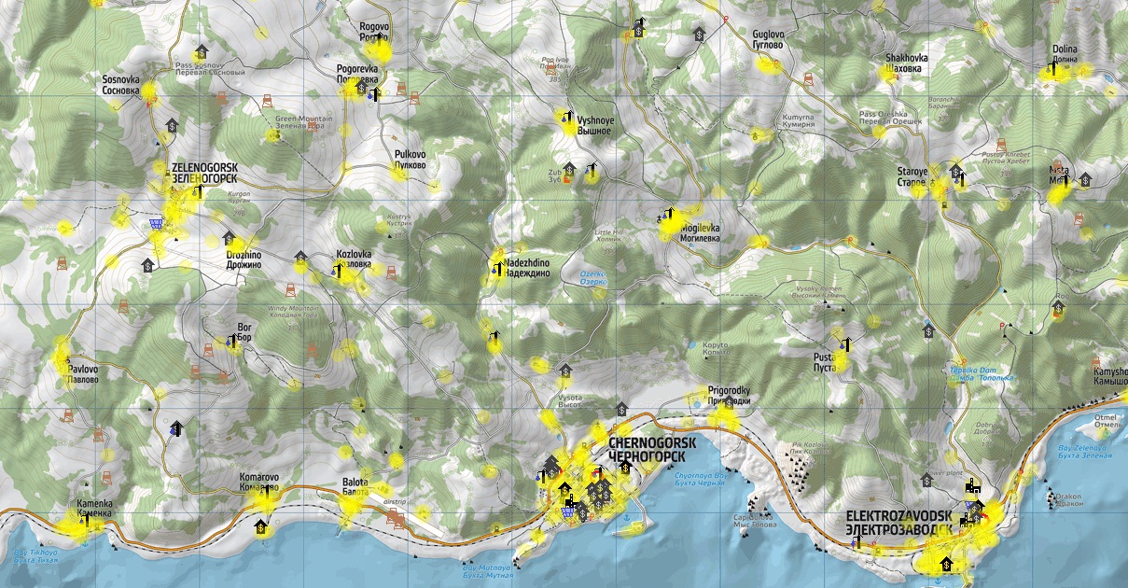Click the water pump icon at Mogilevka
The height and width of the screenshot is (588, 1128).
[666, 215]
